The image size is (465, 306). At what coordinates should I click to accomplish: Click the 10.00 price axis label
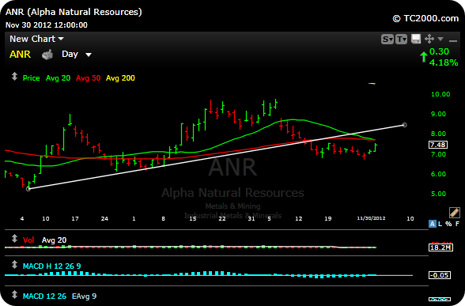coord(440,94)
